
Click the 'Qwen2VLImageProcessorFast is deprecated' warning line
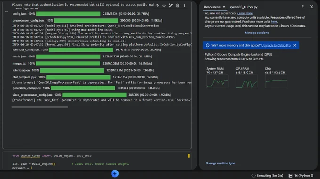click(x=102, y=82)
